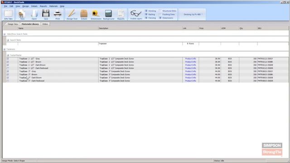Enable the Footing Dims checkbox

[160, 14]
